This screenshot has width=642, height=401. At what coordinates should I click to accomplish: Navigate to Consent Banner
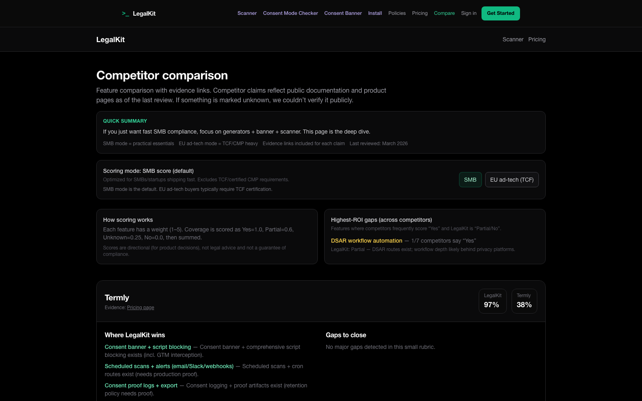[343, 13]
